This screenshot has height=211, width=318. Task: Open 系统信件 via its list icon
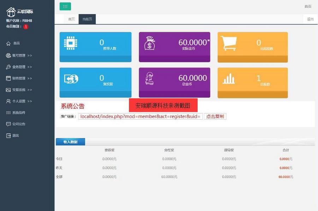tap(8, 112)
